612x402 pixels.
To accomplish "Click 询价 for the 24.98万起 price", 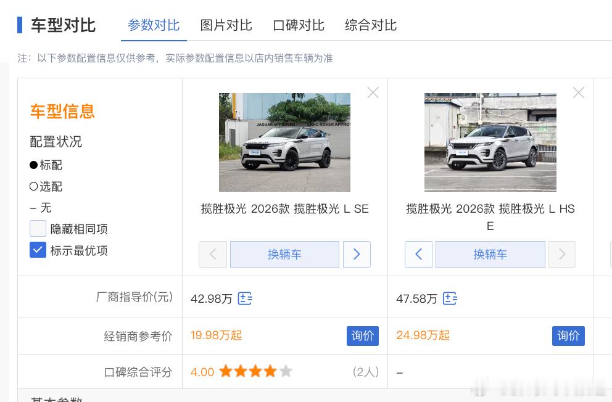I will pos(568,335).
